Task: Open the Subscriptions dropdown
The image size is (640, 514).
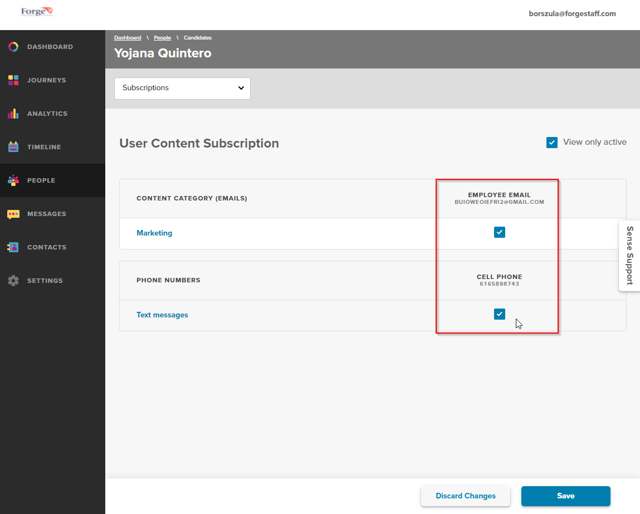Action: tap(183, 88)
